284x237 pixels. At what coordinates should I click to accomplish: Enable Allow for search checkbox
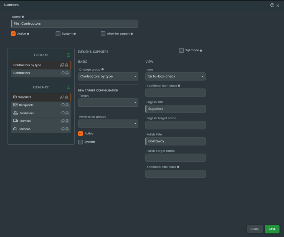[x=103, y=34]
